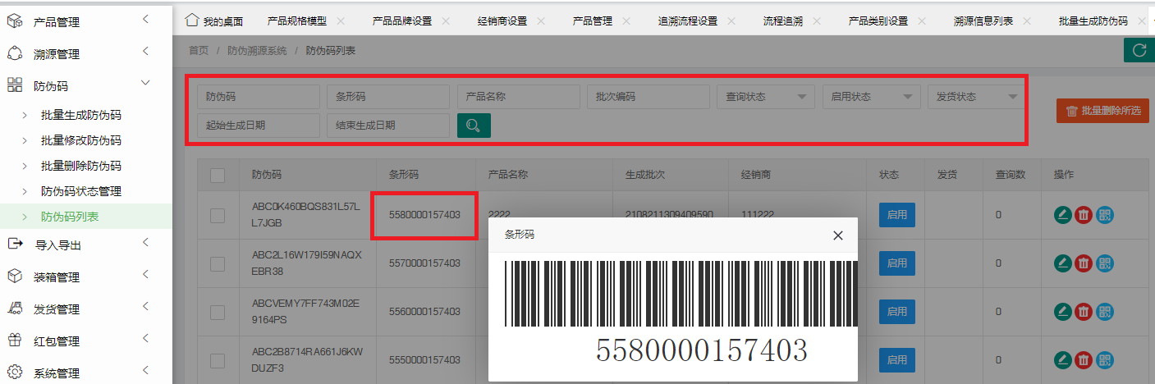Click the 批量删除所选 button
This screenshot has height=384, width=1155.
[x=1102, y=111]
